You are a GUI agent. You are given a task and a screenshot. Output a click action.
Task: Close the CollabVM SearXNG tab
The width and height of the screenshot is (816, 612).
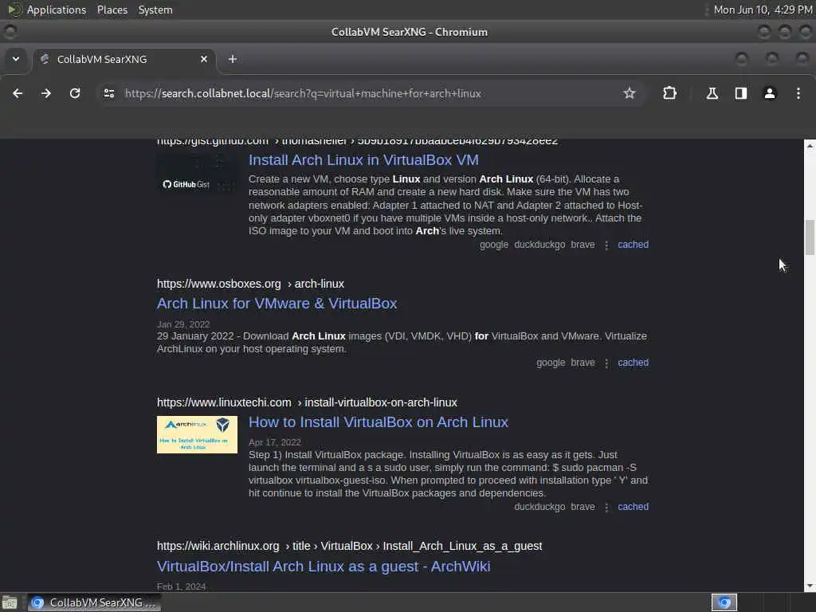tap(204, 59)
